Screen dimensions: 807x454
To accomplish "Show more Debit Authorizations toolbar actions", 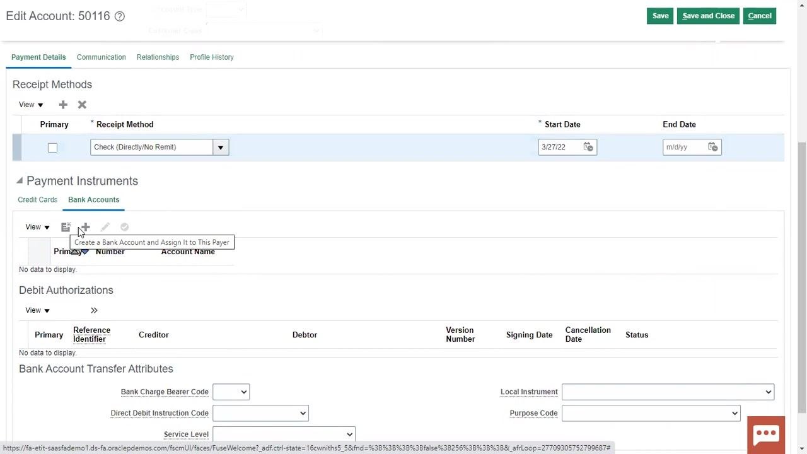I will (94, 310).
